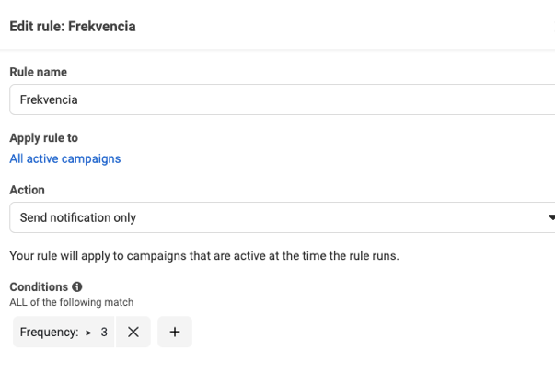Click the 'Edit rule: Frekvencia' heading
This screenshot has height=374, width=555.
pyautogui.click(x=73, y=26)
